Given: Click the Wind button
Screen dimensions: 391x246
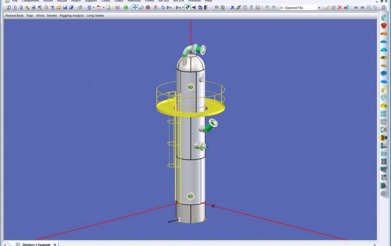Looking at the screenshot, I should pos(40,16).
